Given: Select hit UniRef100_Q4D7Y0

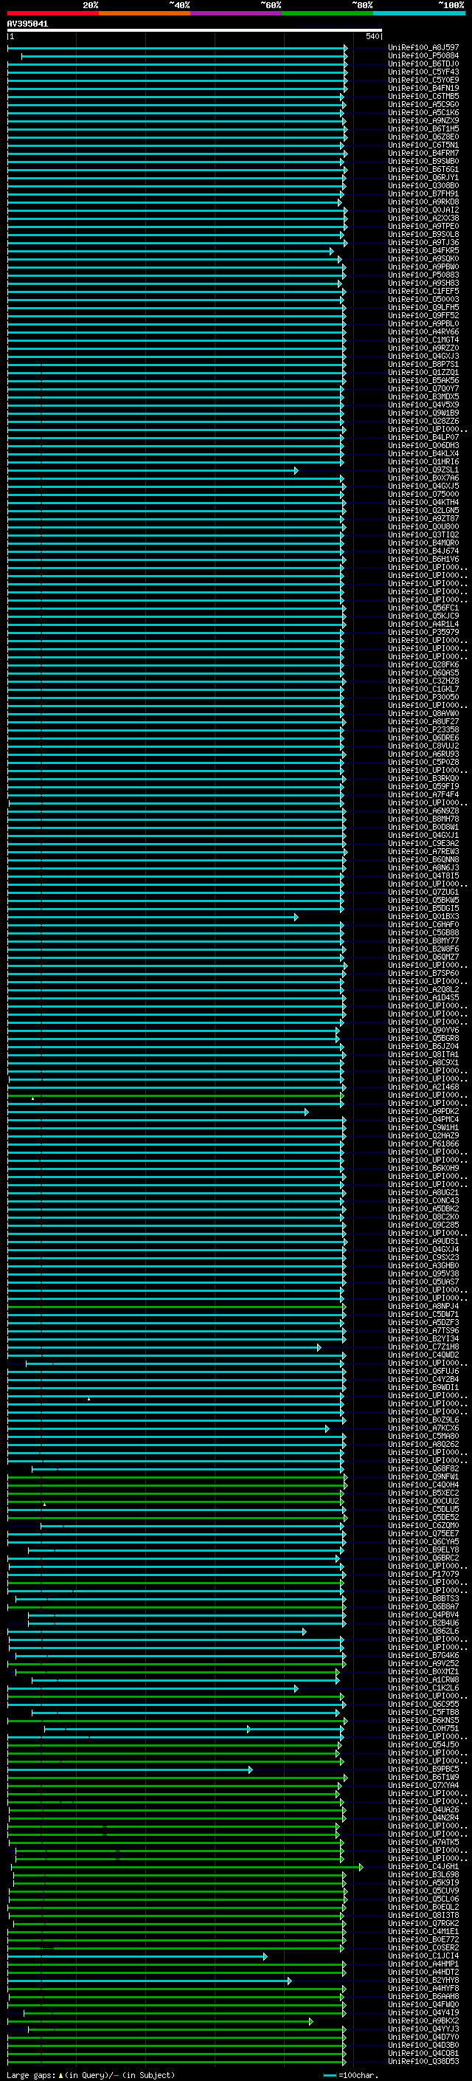Looking at the screenshot, I should pos(423,2037).
